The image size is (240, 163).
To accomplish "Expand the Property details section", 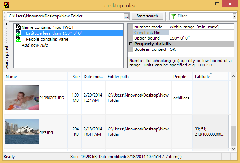I will pos(131,44).
